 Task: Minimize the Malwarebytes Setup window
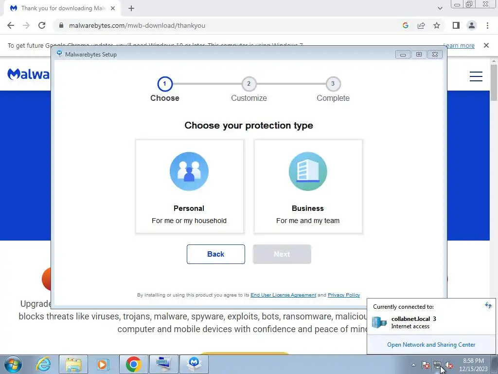pos(403,55)
